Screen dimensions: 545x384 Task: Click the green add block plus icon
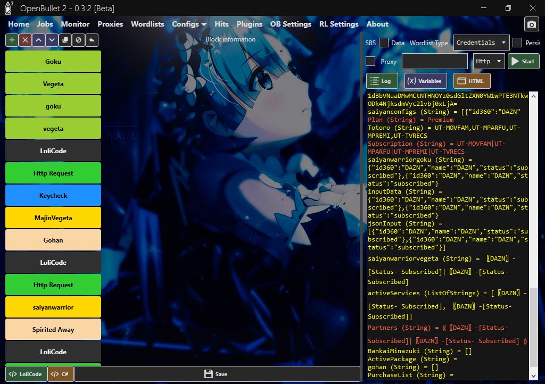12,40
